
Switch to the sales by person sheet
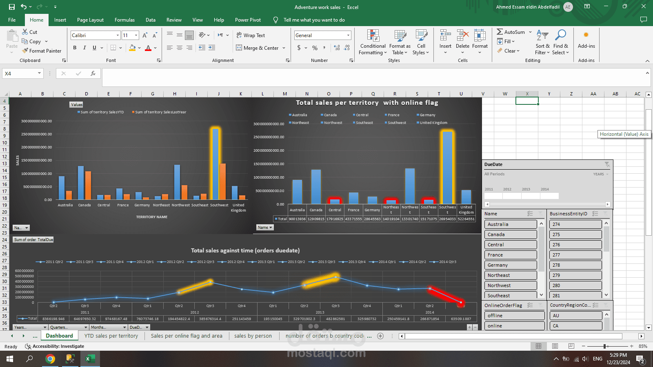coord(253,336)
